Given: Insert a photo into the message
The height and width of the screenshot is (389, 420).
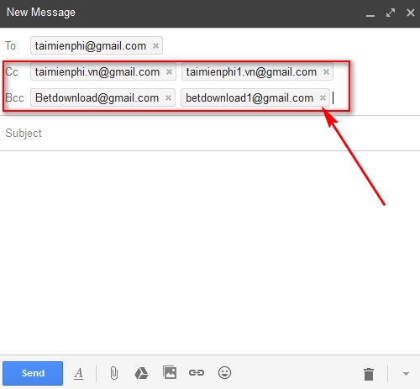Looking at the screenshot, I should pos(170,372).
